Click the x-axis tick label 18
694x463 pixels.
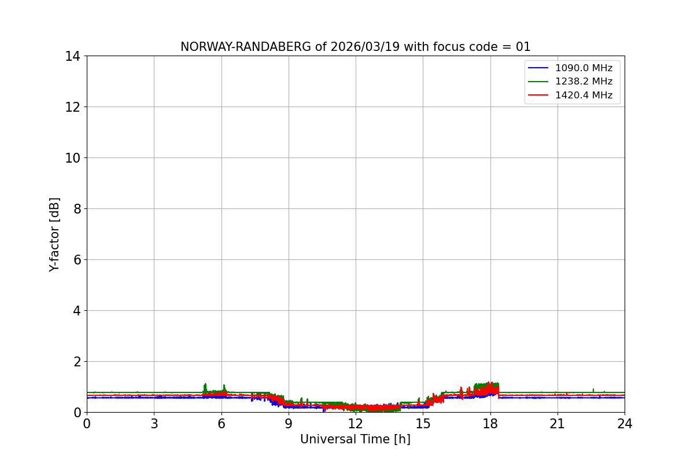click(x=490, y=424)
